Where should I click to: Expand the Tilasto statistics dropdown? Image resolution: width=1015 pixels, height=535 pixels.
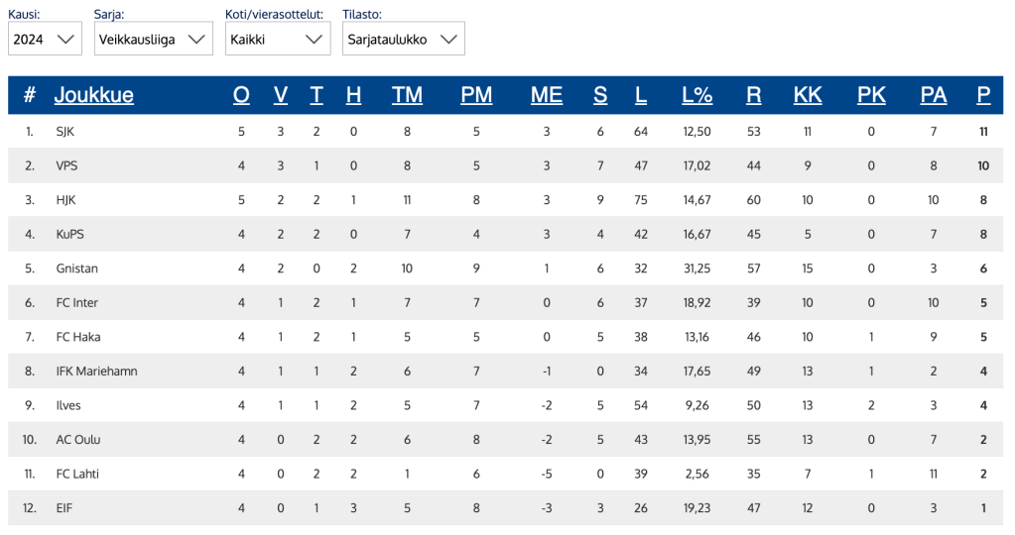(x=403, y=39)
